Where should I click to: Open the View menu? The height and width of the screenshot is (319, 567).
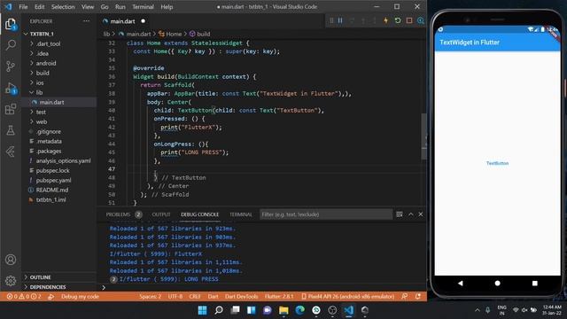[88, 6]
